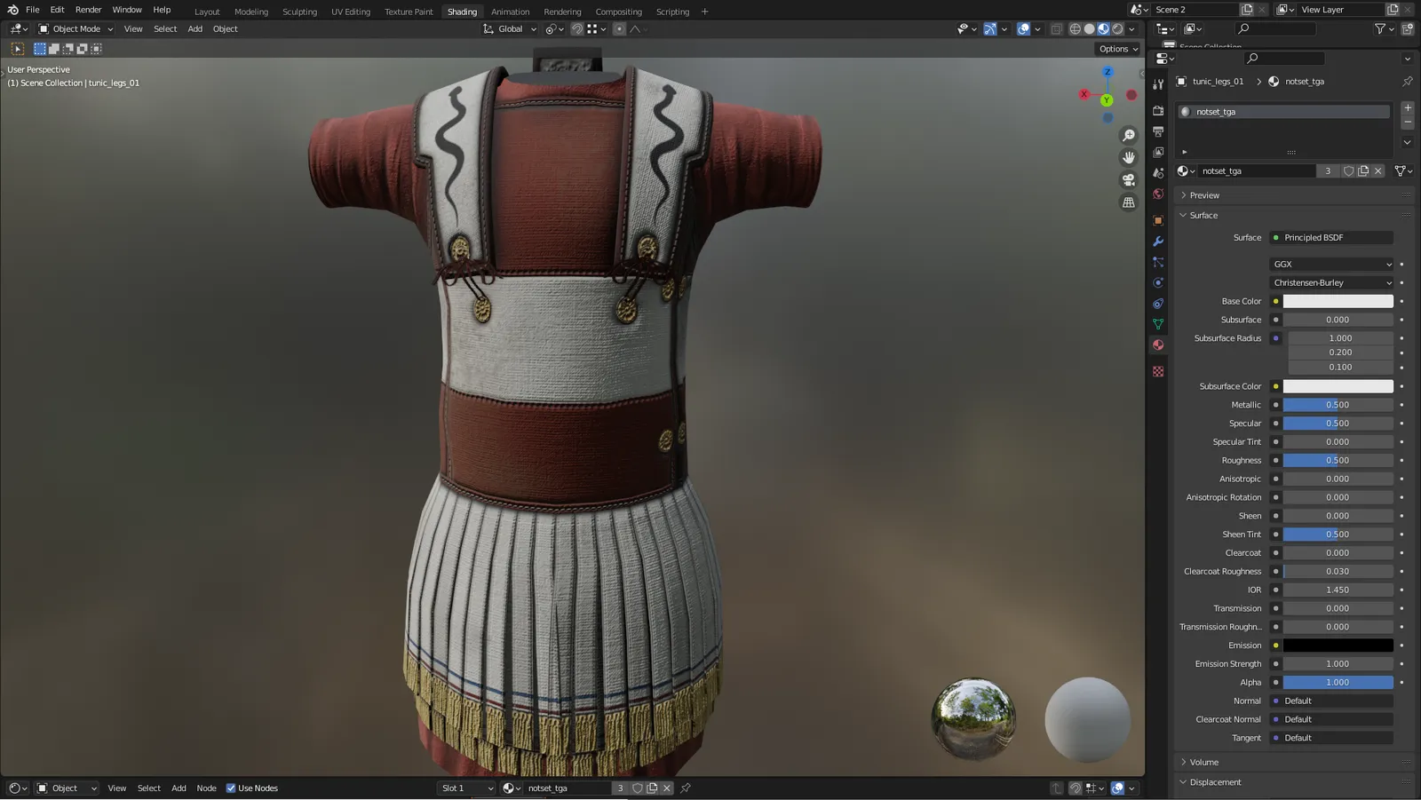Open the Object properties orange square icon

(x=1158, y=220)
